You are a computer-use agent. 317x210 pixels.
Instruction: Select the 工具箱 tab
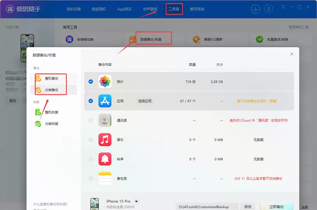click(x=174, y=9)
